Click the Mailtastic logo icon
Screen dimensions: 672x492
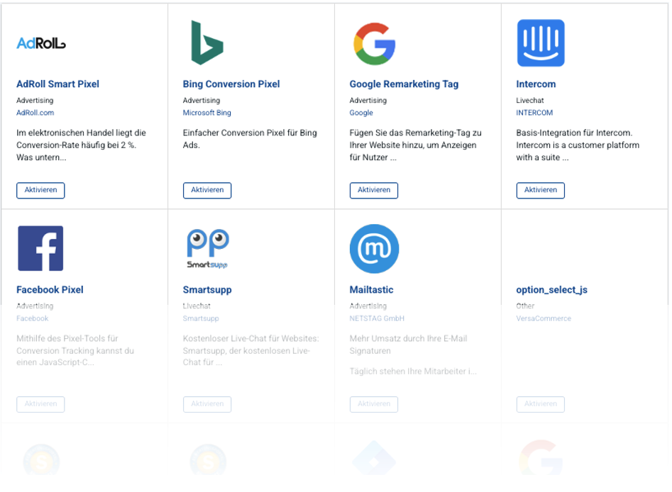[374, 248]
